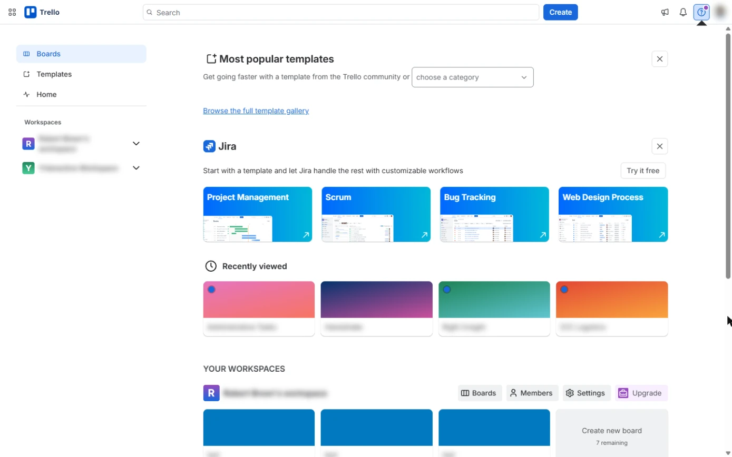
Task: Click the blue dot on the orange recent board
Action: tap(564, 290)
